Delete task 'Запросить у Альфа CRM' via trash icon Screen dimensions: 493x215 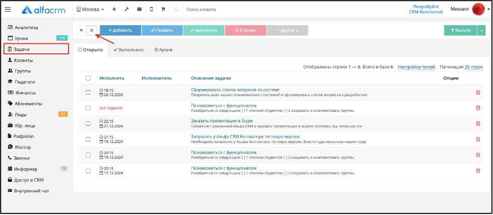(x=478, y=139)
